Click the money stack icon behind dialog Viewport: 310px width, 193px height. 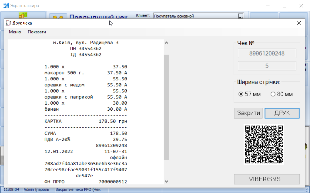tap(23, 15)
